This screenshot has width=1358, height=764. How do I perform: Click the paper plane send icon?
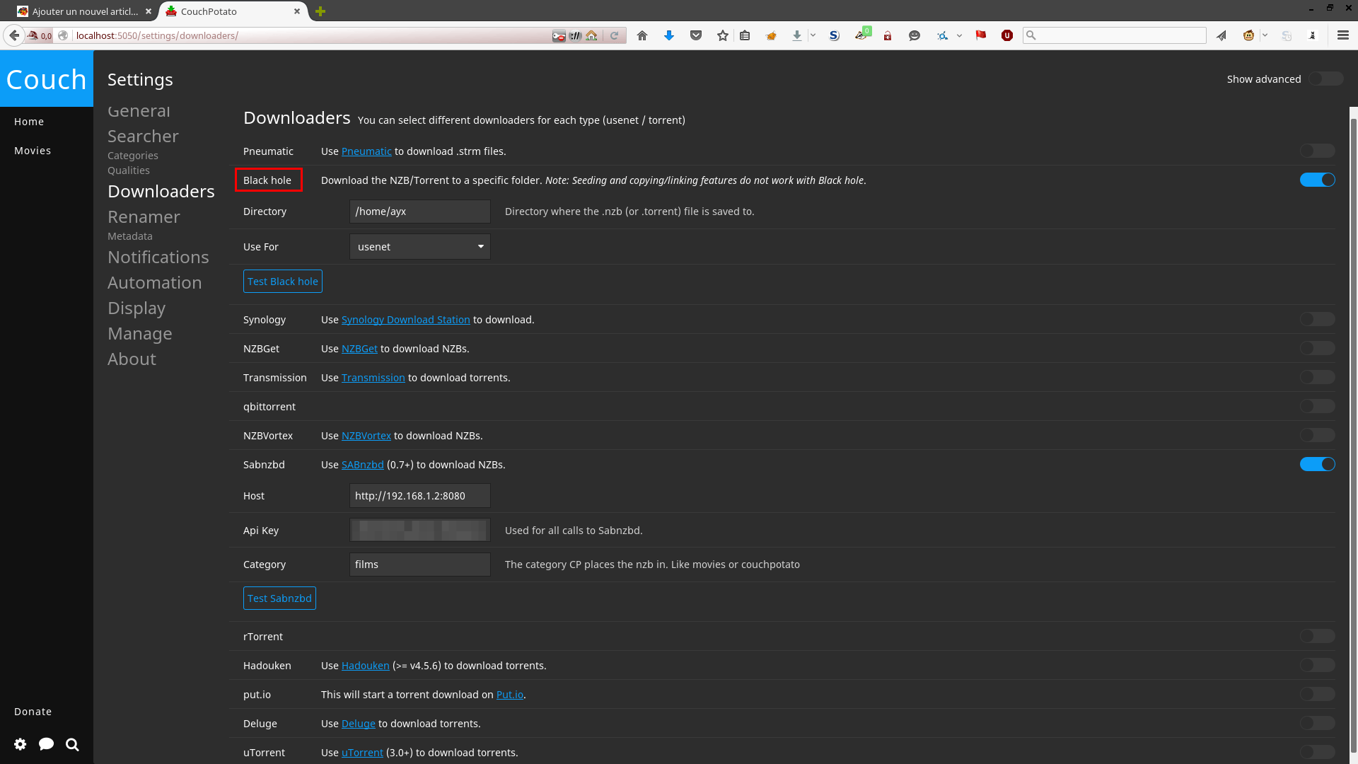(1221, 35)
